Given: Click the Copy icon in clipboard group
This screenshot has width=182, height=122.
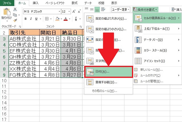Looking at the screenshot, I should 15,15.
